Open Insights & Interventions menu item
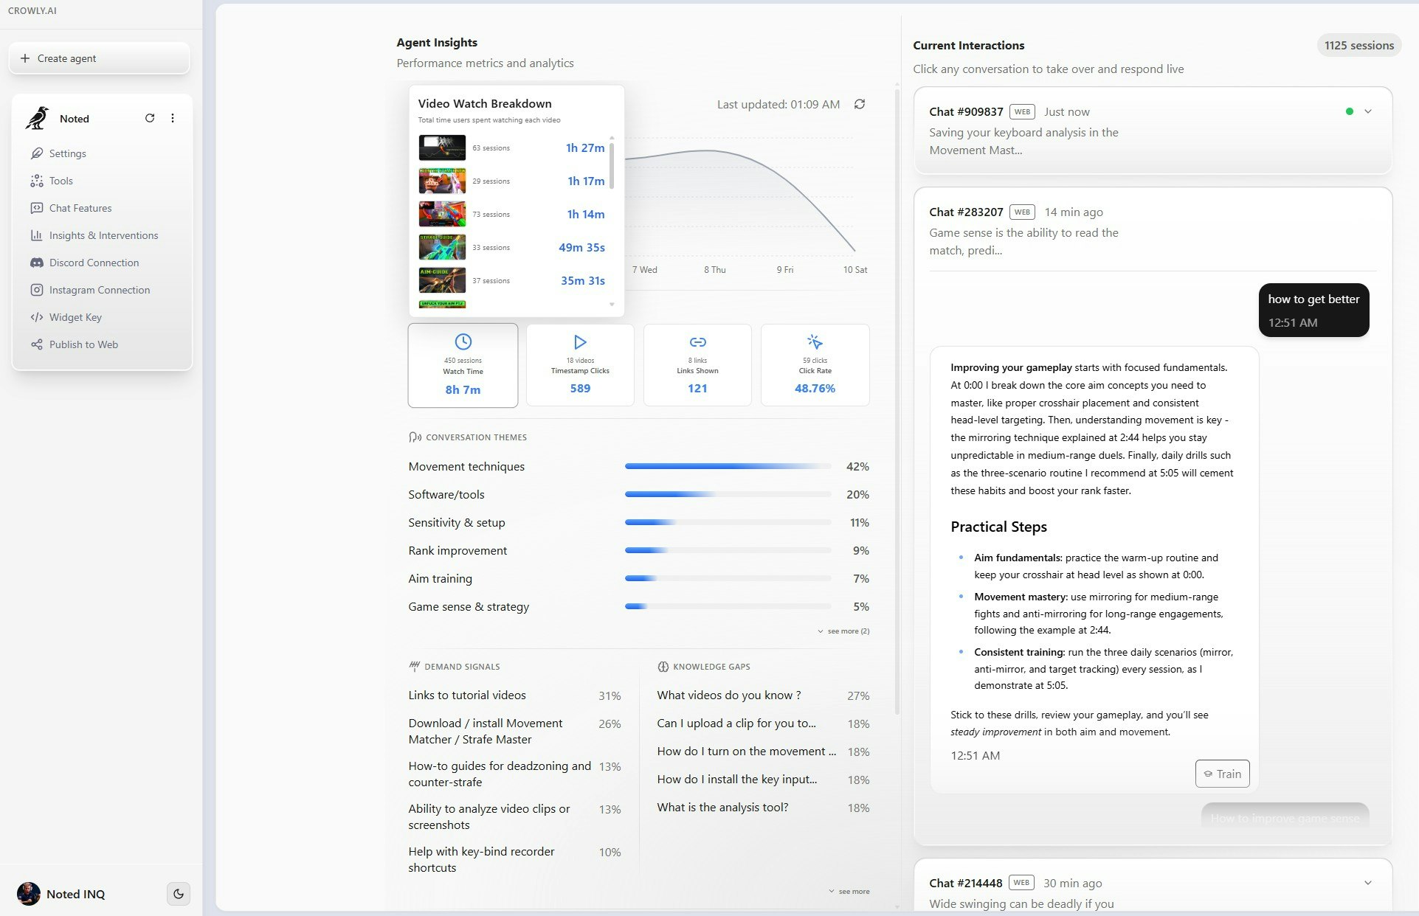Image resolution: width=1419 pixels, height=916 pixels. [103, 235]
